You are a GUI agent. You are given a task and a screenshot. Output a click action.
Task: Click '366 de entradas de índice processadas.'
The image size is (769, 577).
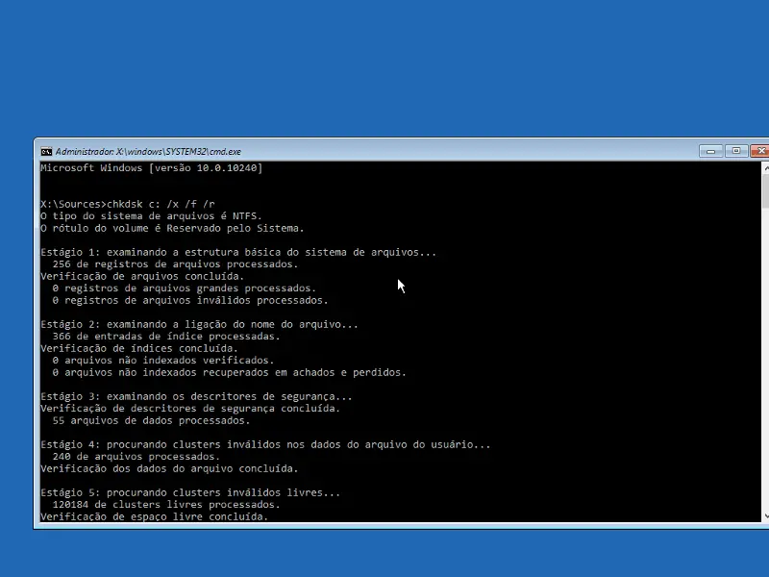pyautogui.click(x=166, y=336)
